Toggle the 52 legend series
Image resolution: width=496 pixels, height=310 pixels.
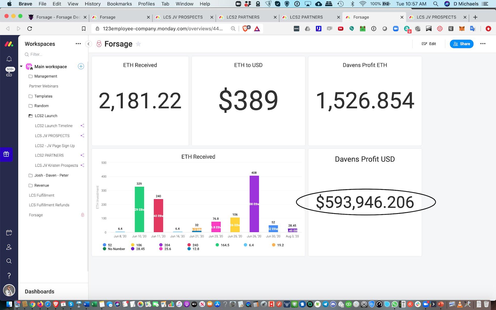(107, 245)
